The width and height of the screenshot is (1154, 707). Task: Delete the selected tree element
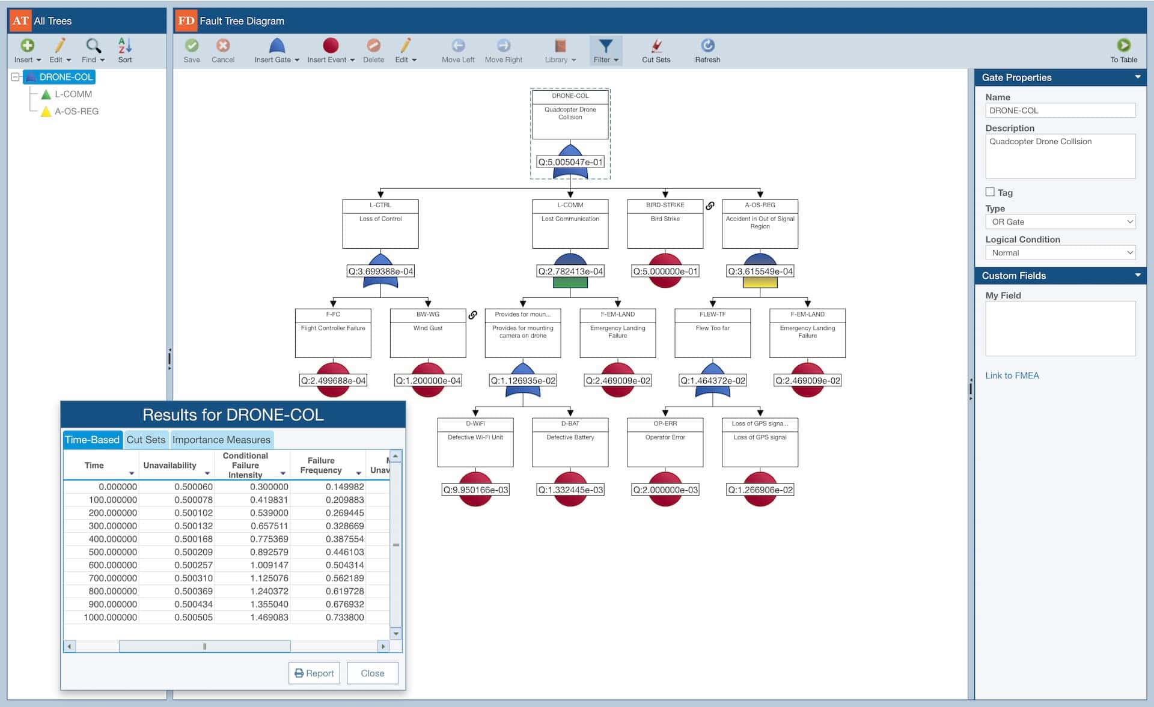[373, 50]
